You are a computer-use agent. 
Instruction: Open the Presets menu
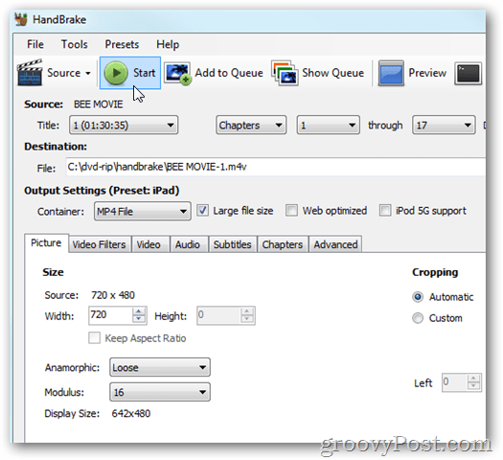pyautogui.click(x=122, y=44)
